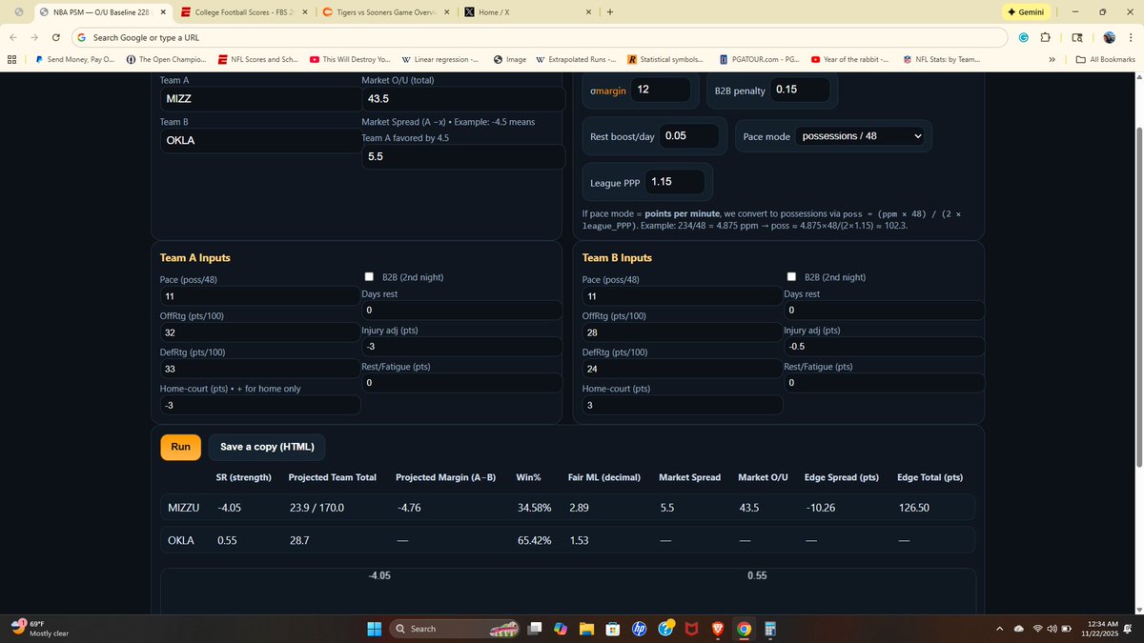Open the HP app from the taskbar

point(639,629)
